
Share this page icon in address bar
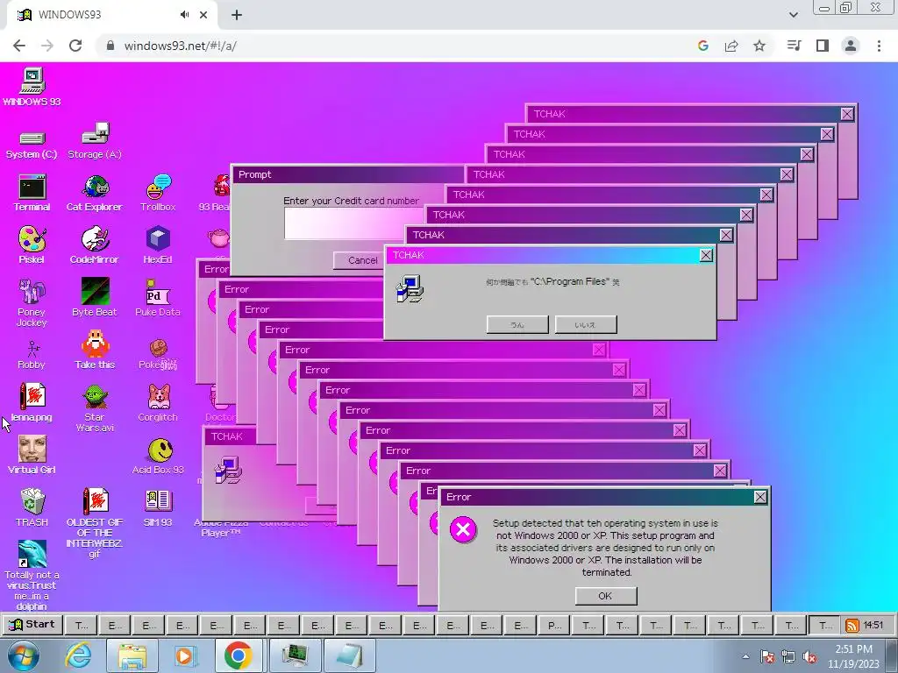731,46
